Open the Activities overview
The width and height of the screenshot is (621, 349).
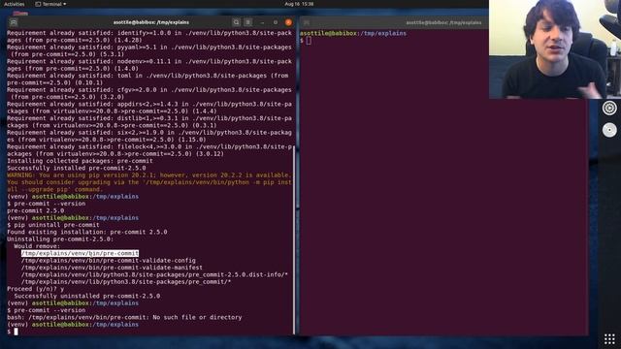[15, 4]
